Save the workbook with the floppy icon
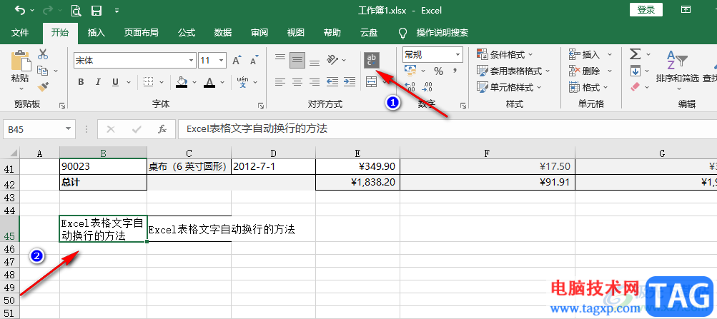Viewport: 717px width, 319px height. pyautogui.click(x=96, y=10)
